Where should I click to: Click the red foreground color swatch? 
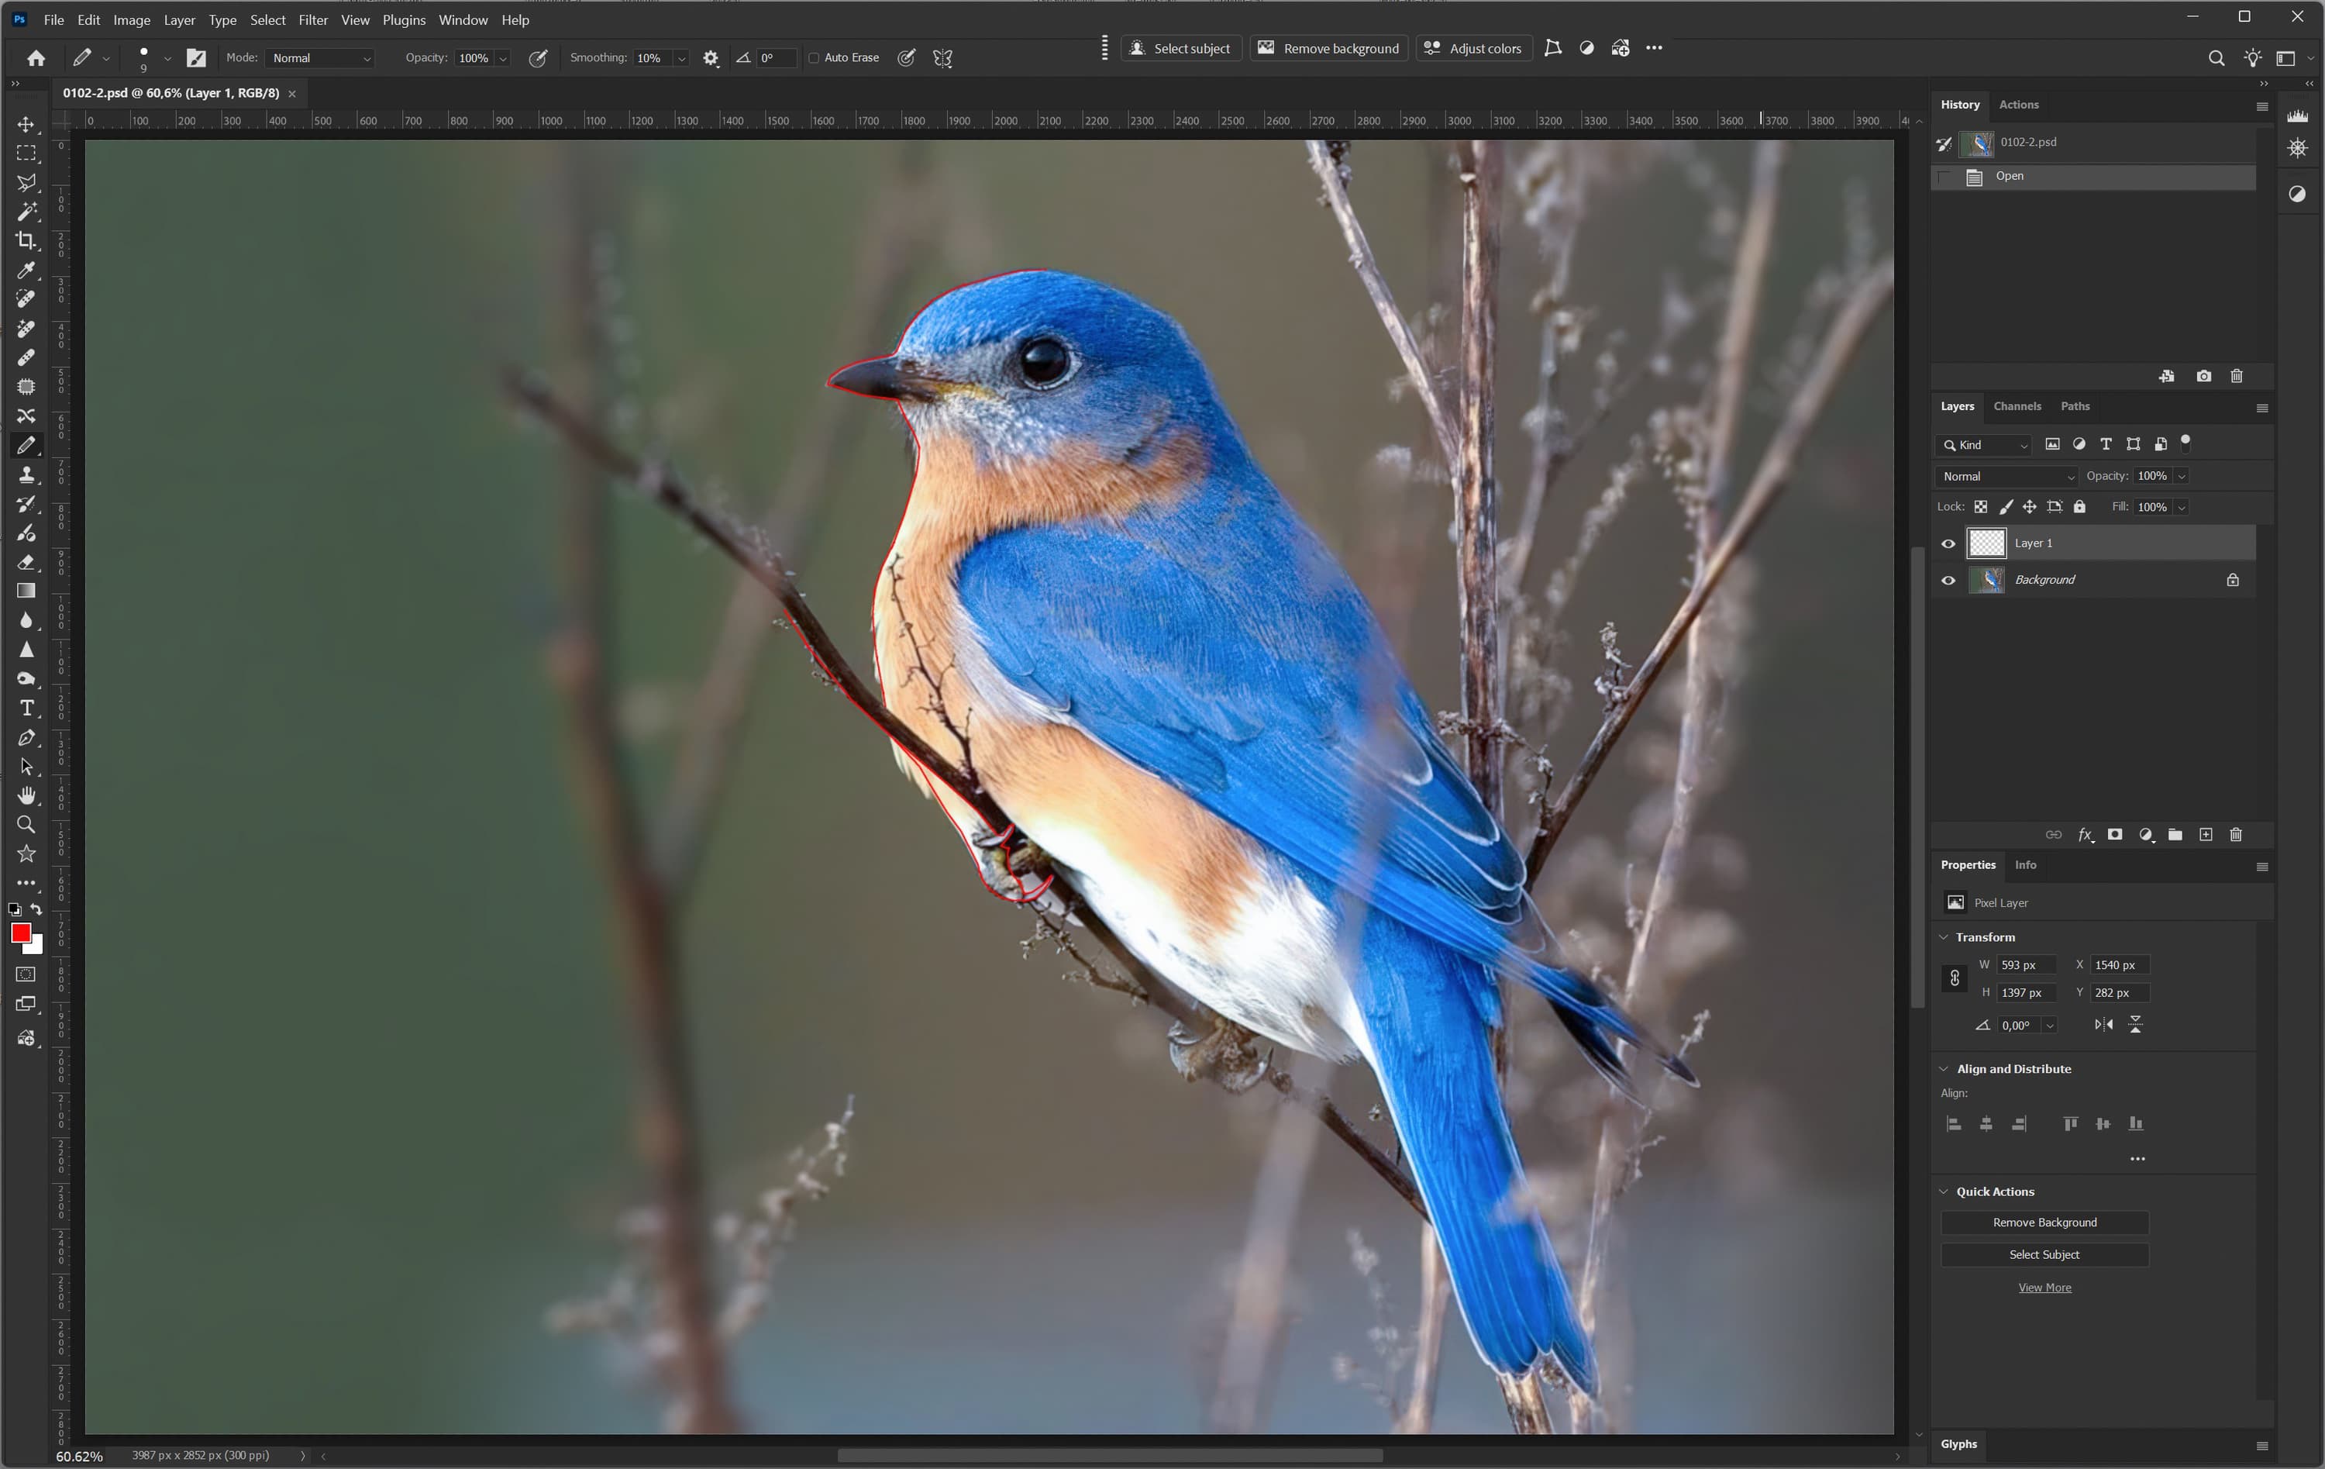pos(20,932)
